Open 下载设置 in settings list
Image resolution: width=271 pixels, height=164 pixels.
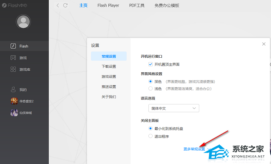109,66
